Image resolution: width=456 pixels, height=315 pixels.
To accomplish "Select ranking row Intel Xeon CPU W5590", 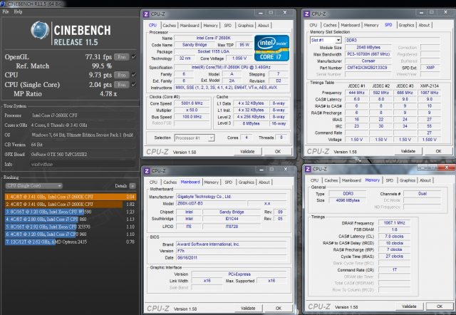I will pos(71,212).
